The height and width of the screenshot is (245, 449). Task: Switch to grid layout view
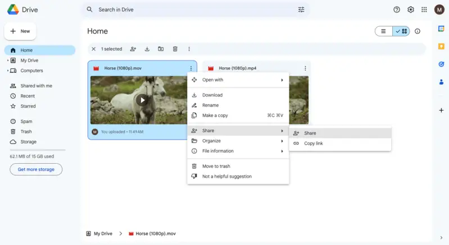(x=401, y=31)
